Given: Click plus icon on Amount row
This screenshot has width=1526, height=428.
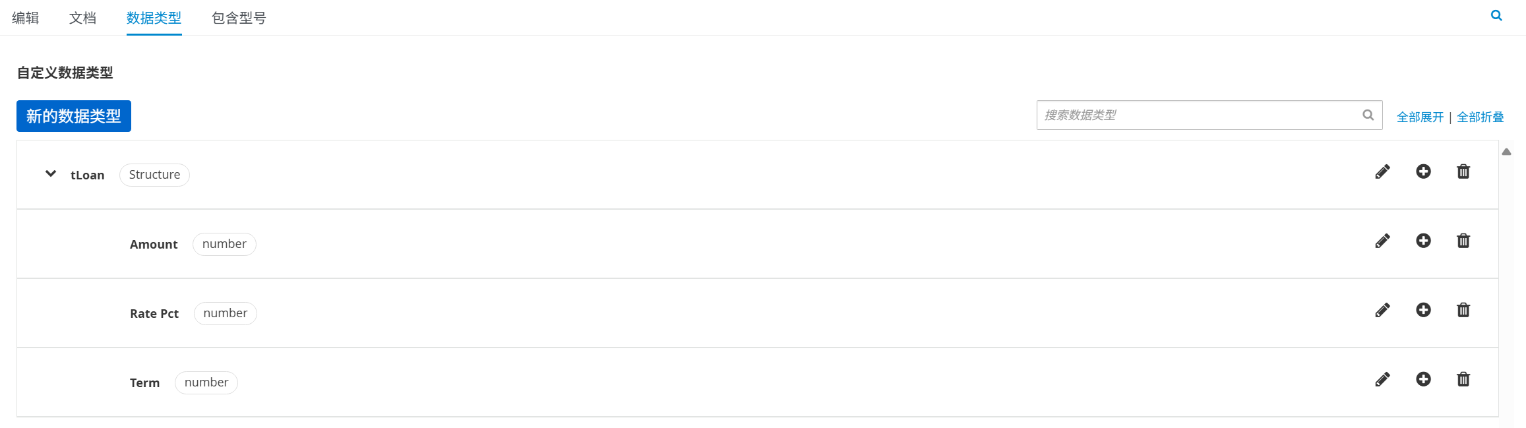Looking at the screenshot, I should click(x=1423, y=241).
